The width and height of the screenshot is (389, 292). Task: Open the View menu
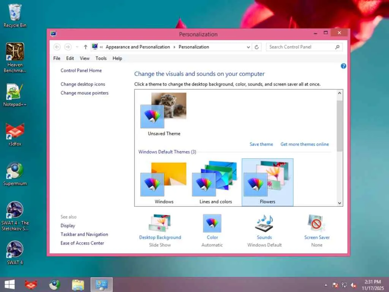[x=85, y=58]
